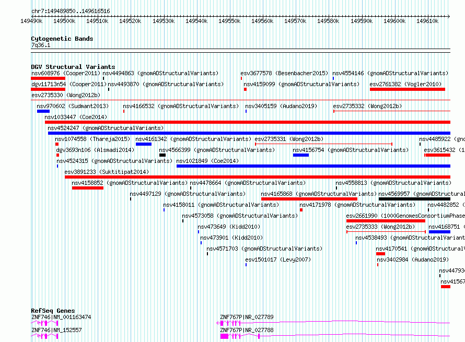
Task: Open the nsv4171978 variant label
Action: pyautogui.click(x=357, y=205)
